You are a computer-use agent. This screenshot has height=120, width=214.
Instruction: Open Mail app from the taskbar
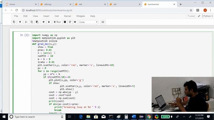(x=103, y=117)
